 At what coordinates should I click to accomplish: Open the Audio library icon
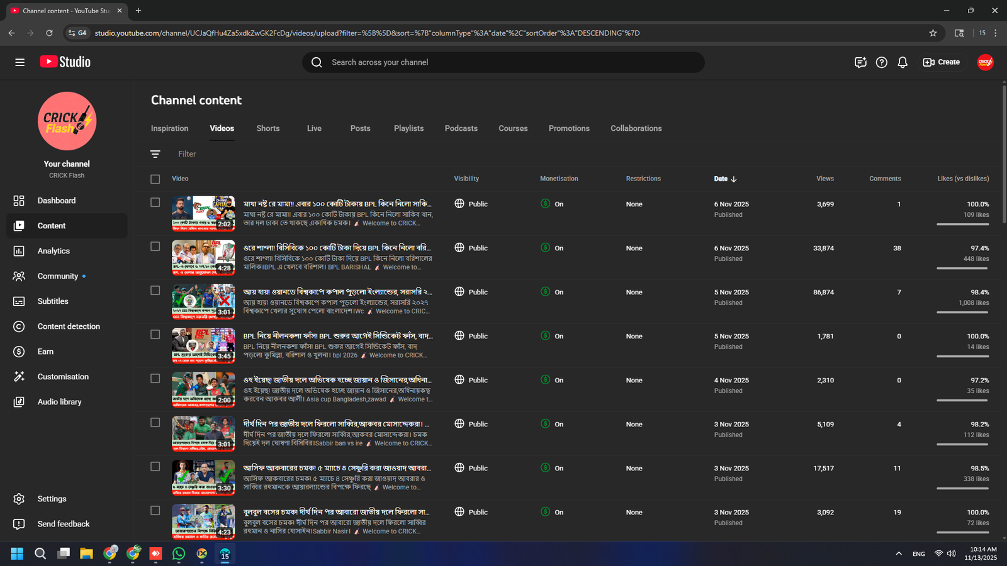19,402
